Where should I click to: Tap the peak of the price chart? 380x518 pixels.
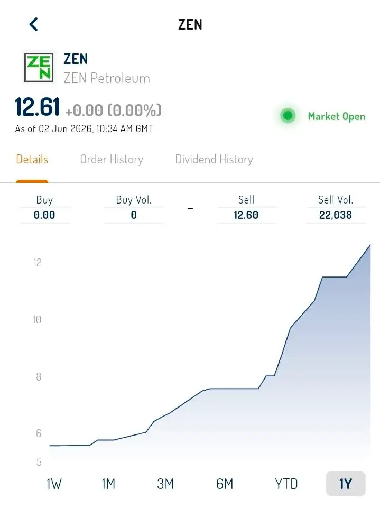click(370, 245)
